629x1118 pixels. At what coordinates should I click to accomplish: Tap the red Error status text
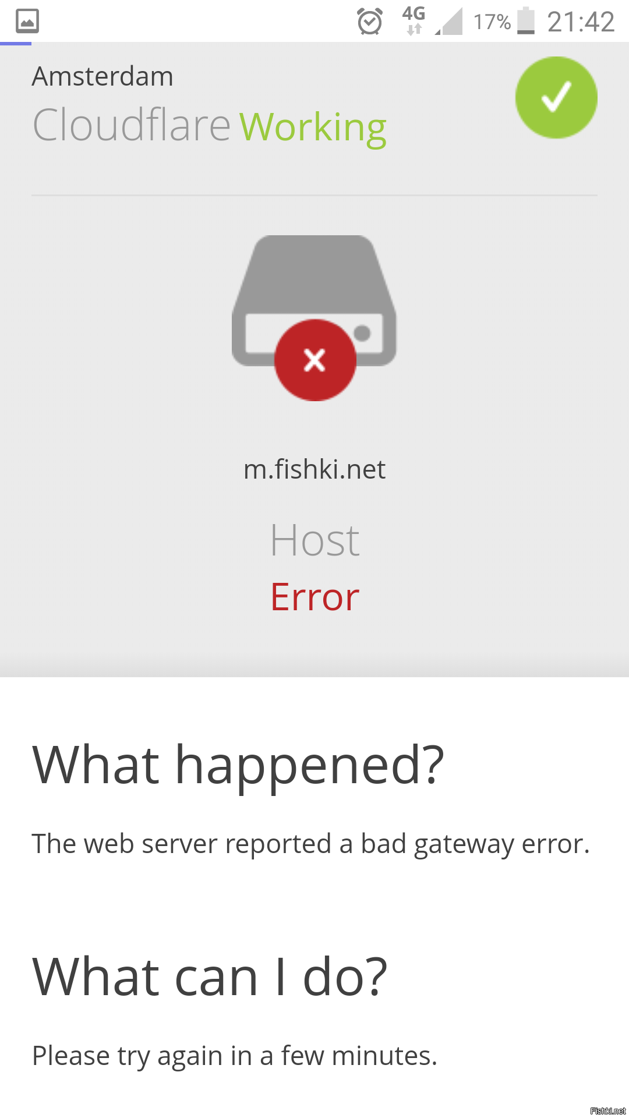click(x=315, y=597)
